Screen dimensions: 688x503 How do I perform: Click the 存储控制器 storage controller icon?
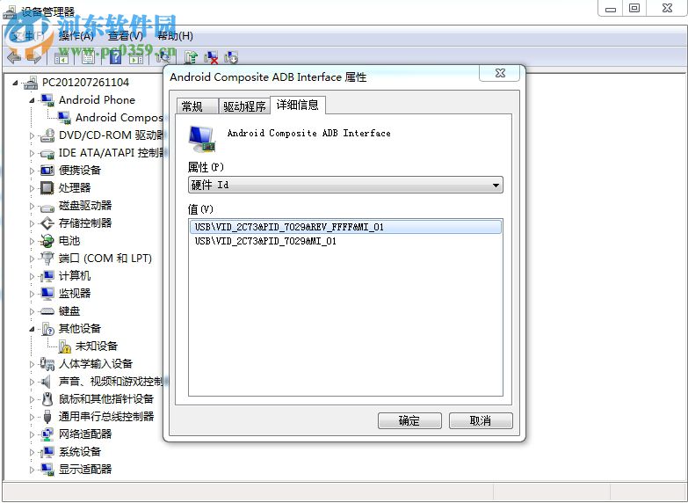tap(47, 223)
